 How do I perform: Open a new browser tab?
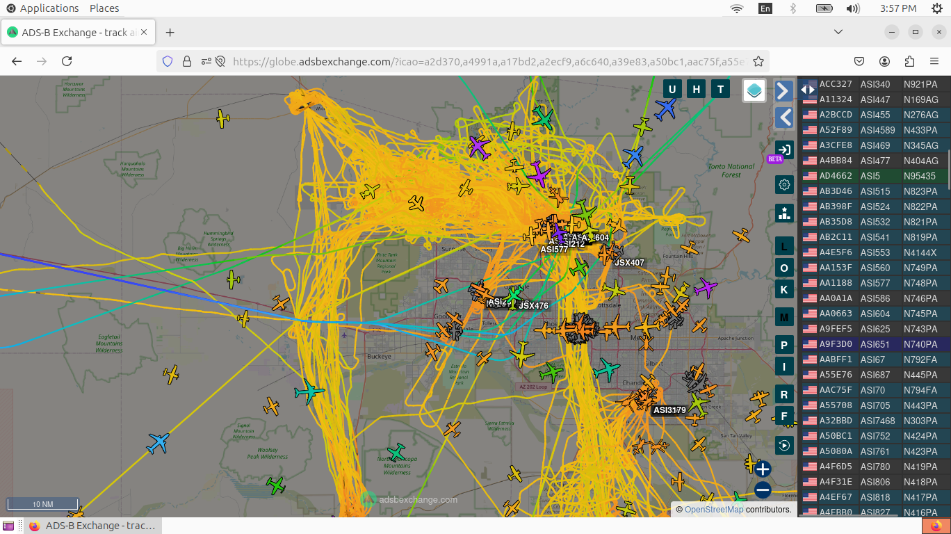coord(170,33)
